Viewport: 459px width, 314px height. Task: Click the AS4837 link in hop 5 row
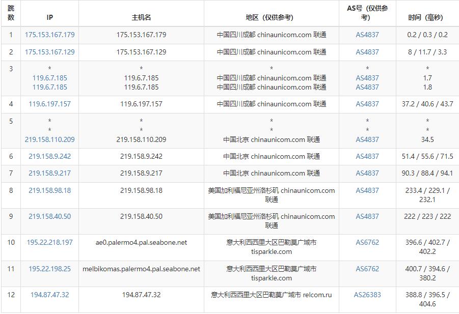click(367, 140)
